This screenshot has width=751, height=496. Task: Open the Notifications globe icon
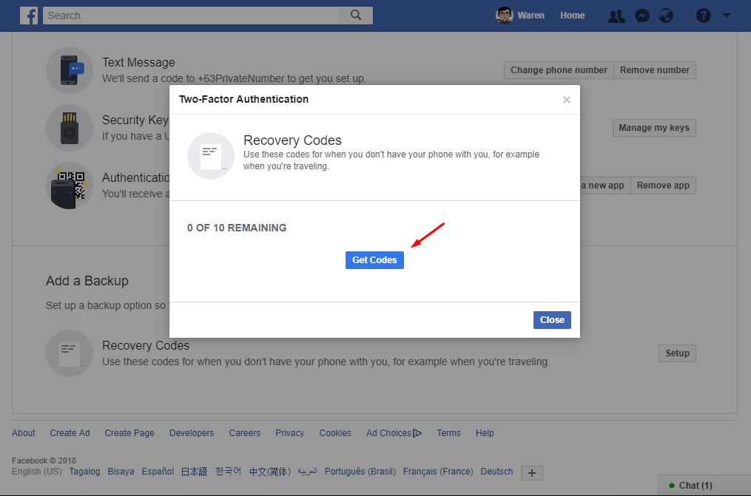pyautogui.click(x=666, y=16)
